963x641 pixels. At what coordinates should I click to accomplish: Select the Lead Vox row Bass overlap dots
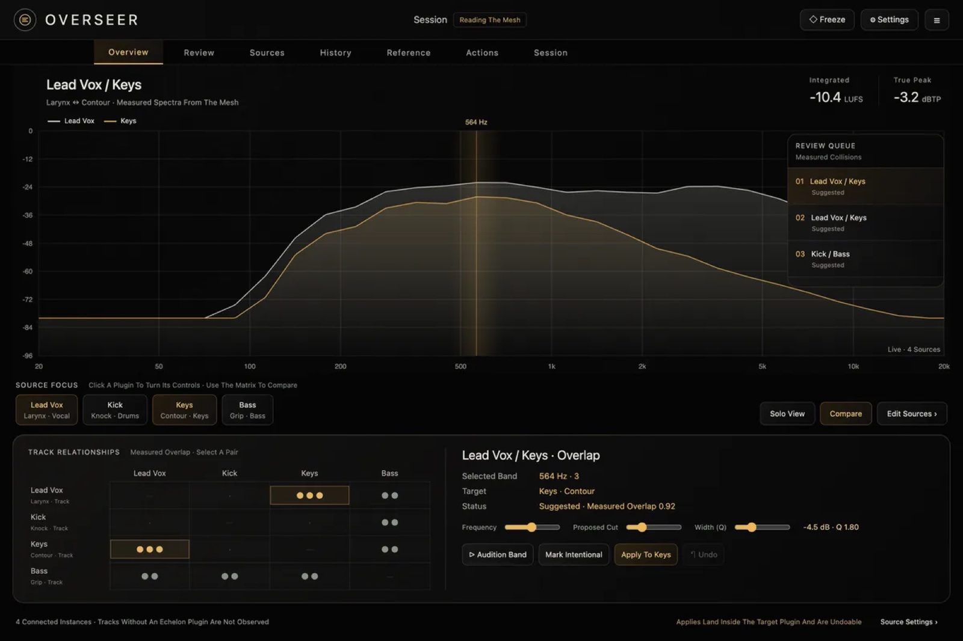(x=389, y=495)
